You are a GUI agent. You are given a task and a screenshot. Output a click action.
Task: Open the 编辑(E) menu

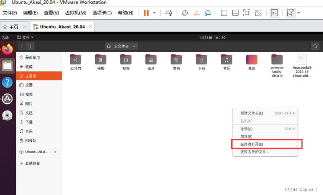[30, 13]
